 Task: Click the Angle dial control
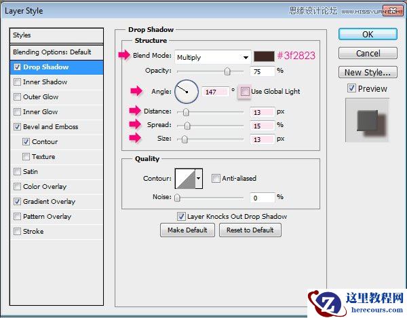pos(187,92)
